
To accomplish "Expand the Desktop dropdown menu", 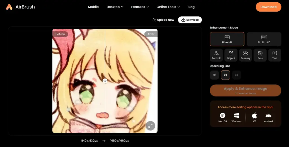I will pos(115,7).
